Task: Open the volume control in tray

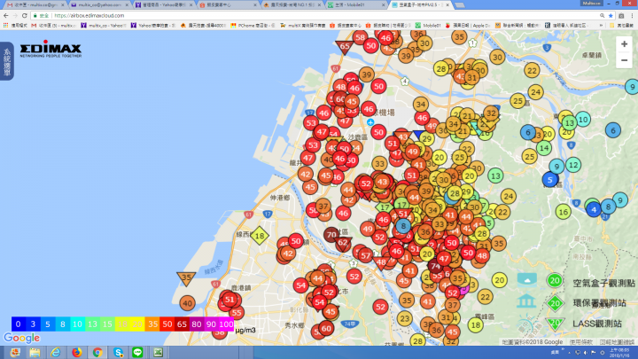Action: [x=586, y=353]
